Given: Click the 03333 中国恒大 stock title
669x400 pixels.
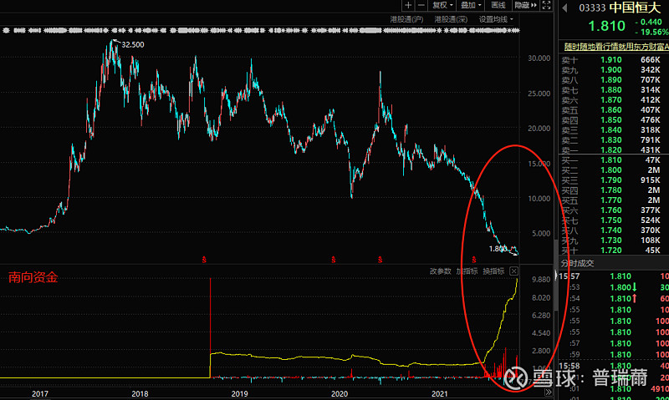Looking at the screenshot, I should (620, 8).
